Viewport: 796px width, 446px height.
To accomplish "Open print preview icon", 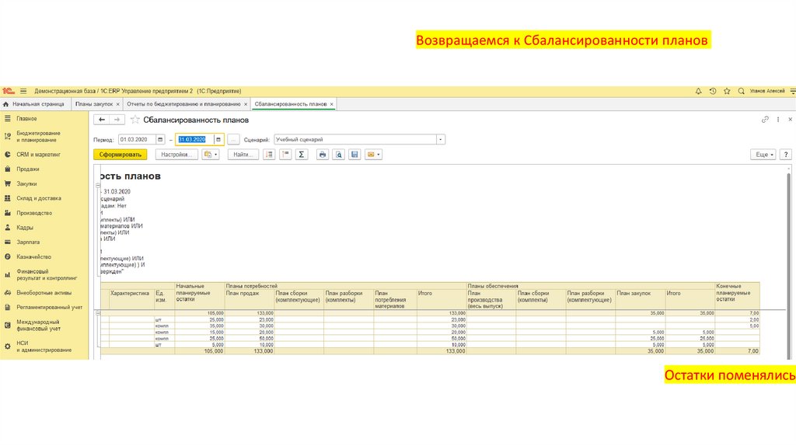I will pos(338,155).
